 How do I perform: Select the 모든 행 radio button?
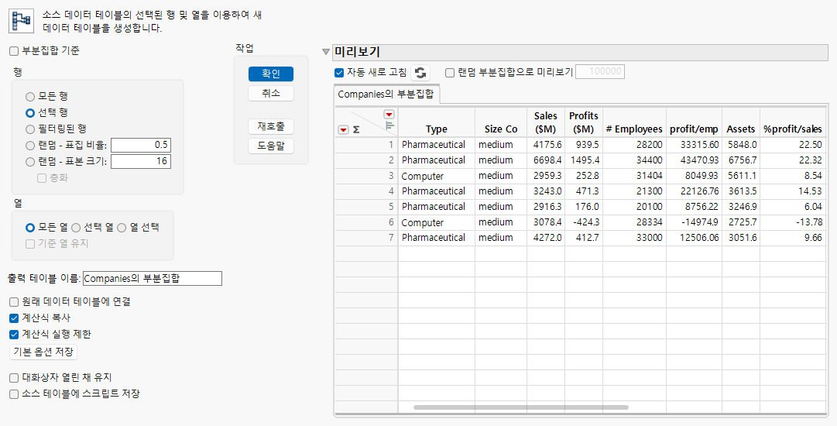(x=30, y=97)
